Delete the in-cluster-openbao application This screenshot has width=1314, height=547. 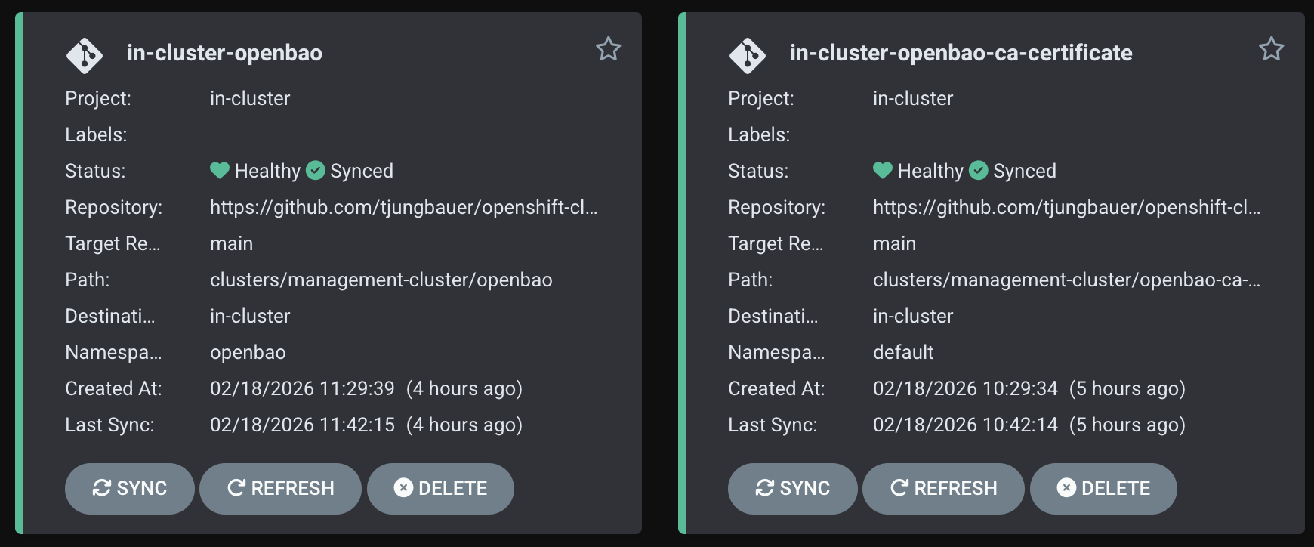pos(441,489)
